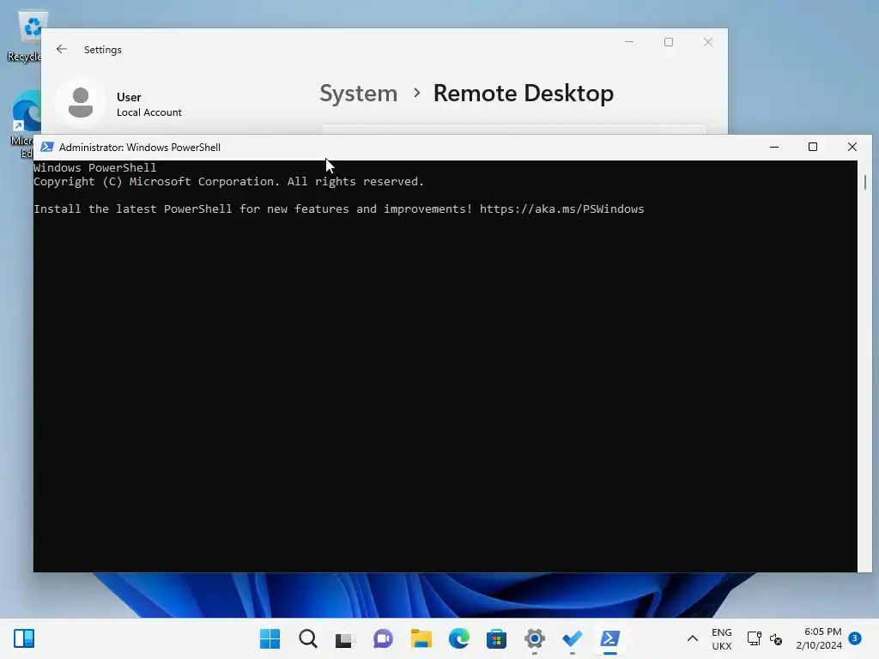Minimize the Settings window
The height and width of the screenshot is (659, 879).
(629, 42)
